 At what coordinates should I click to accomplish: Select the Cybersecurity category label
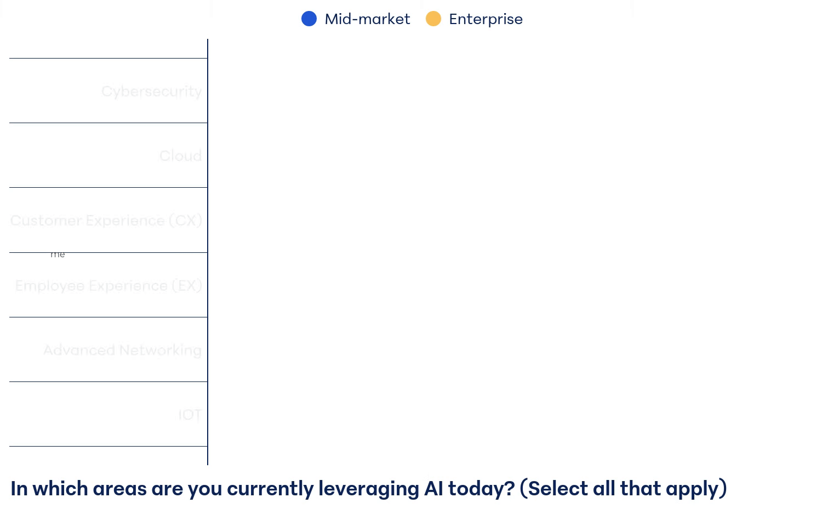151,91
